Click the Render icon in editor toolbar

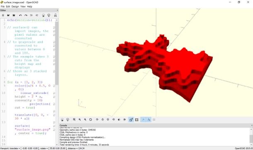click(x=49, y=15)
